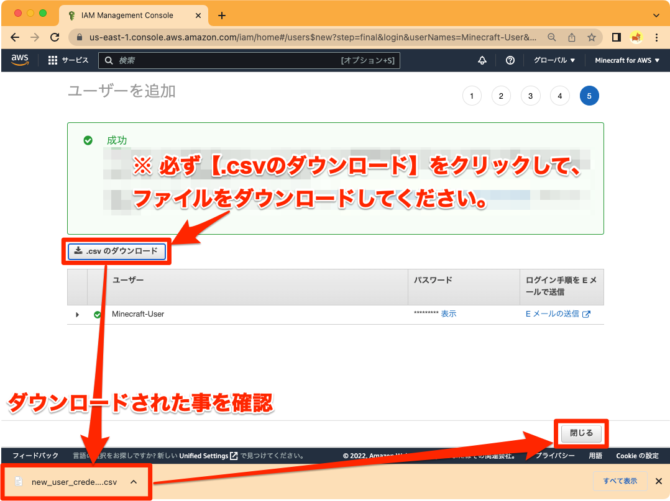Open the notifications bell in AWS navbar

point(482,60)
